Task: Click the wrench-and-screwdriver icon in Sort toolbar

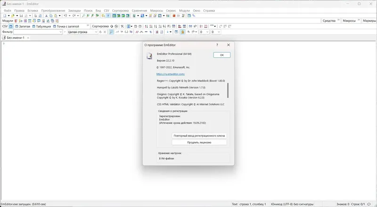Action: click(122, 26)
